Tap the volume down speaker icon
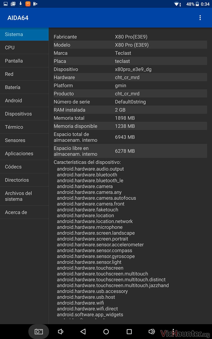Screen dimensions: 212x339 60,332
